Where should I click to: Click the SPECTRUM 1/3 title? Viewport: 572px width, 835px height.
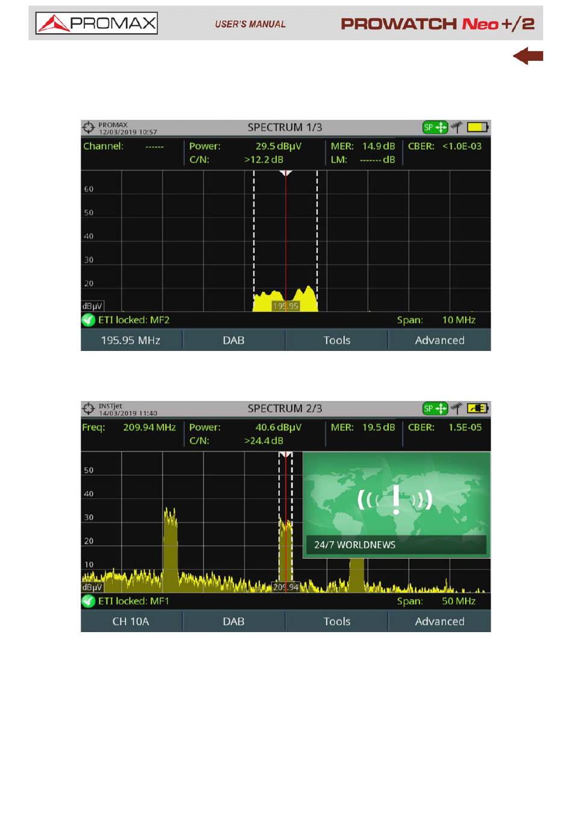285,128
